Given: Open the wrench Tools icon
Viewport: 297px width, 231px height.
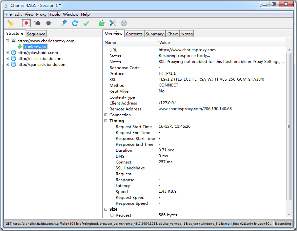Looking at the screenshot, I should click(113, 23).
